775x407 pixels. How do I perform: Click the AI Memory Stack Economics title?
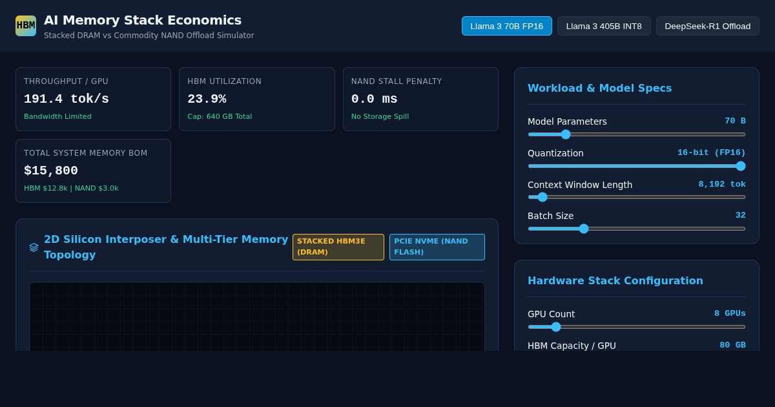click(143, 20)
